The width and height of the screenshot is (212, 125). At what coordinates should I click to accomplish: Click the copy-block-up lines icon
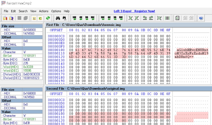point(145,18)
